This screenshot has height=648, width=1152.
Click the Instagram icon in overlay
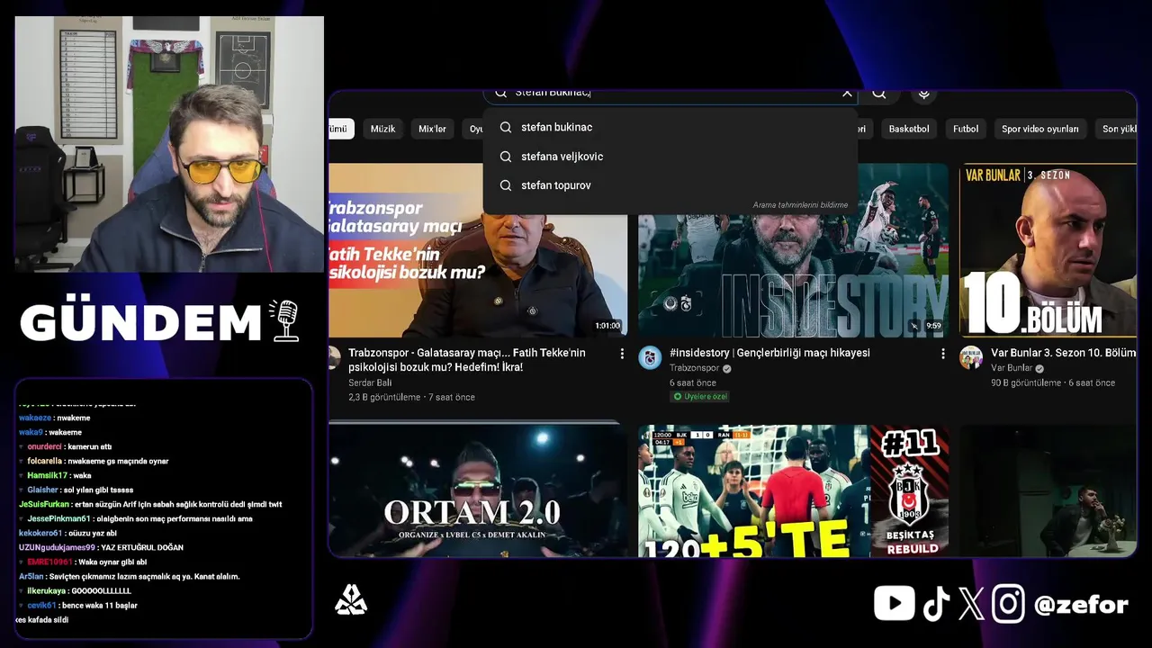(x=1008, y=604)
